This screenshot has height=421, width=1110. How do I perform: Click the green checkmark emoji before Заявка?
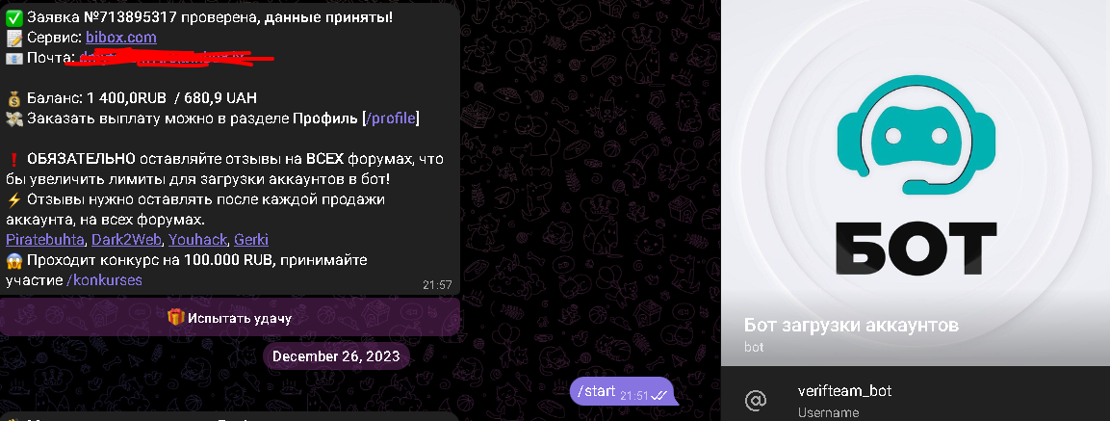(x=14, y=17)
